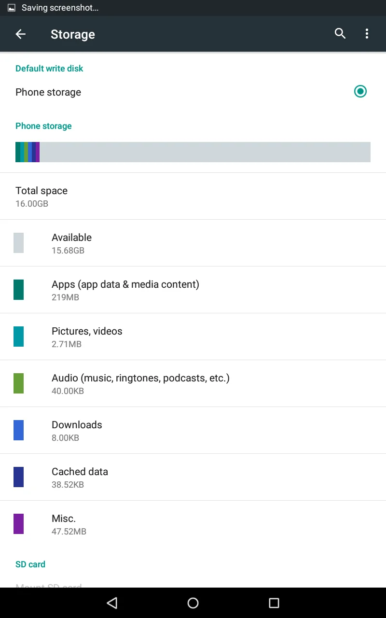Open the Downloads storage entry
386x618 pixels.
77,430
